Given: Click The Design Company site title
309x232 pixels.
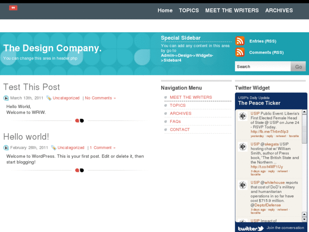Looking at the screenshot, I should tap(52, 48).
